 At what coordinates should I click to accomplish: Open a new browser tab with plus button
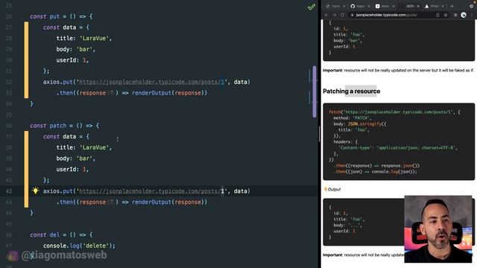452,6
